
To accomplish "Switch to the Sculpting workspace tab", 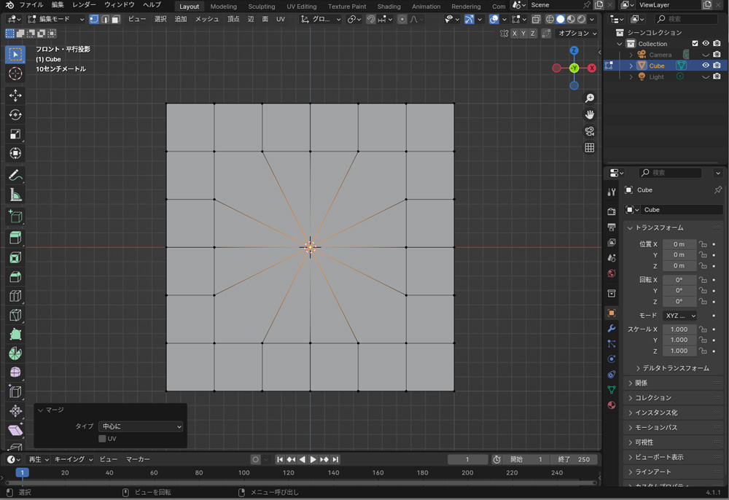I will pyautogui.click(x=261, y=7).
